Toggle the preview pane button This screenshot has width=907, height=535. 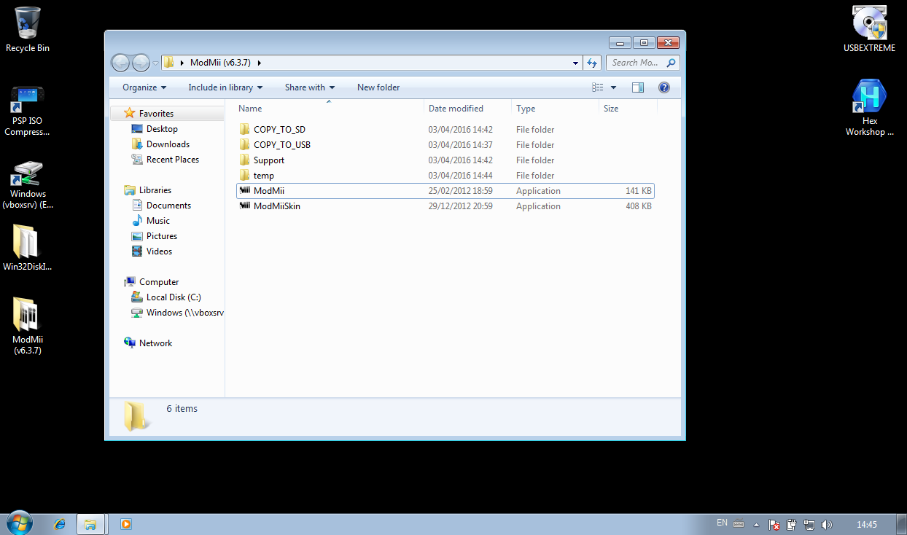[638, 87]
